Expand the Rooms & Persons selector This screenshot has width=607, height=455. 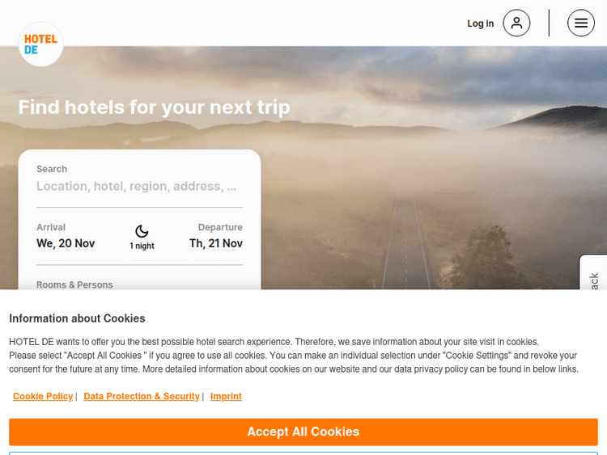74,284
